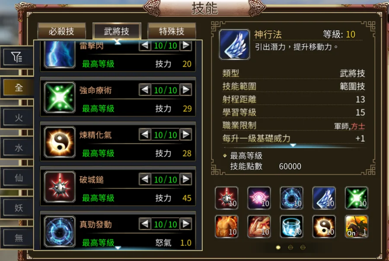Expand details with the lower blue arrow under skill list
The width and height of the screenshot is (389, 261).
click(118, 248)
